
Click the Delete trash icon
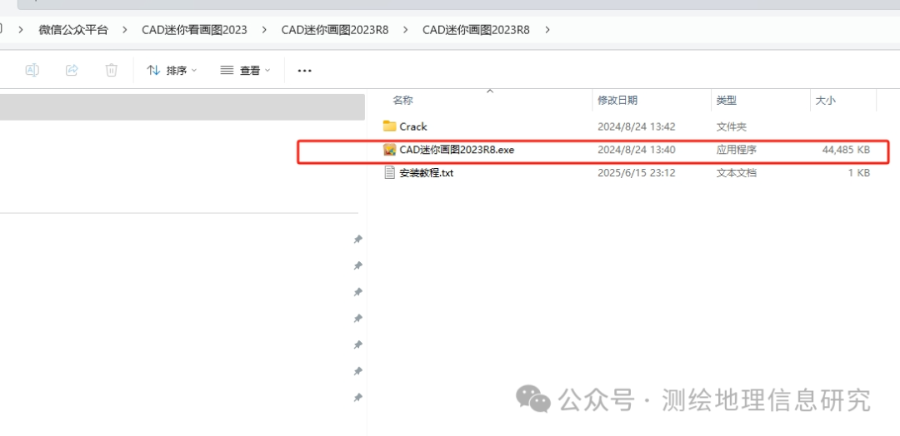point(112,71)
